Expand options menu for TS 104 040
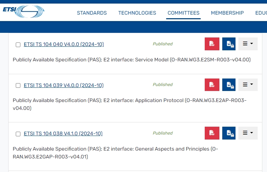Image resolution: width=267 pixels, height=172 pixels. click(248, 44)
